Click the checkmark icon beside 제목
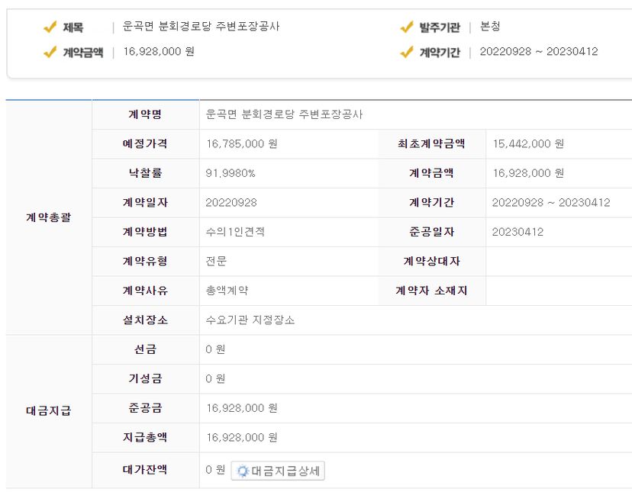This screenshot has height=492, width=632. [x=50, y=27]
